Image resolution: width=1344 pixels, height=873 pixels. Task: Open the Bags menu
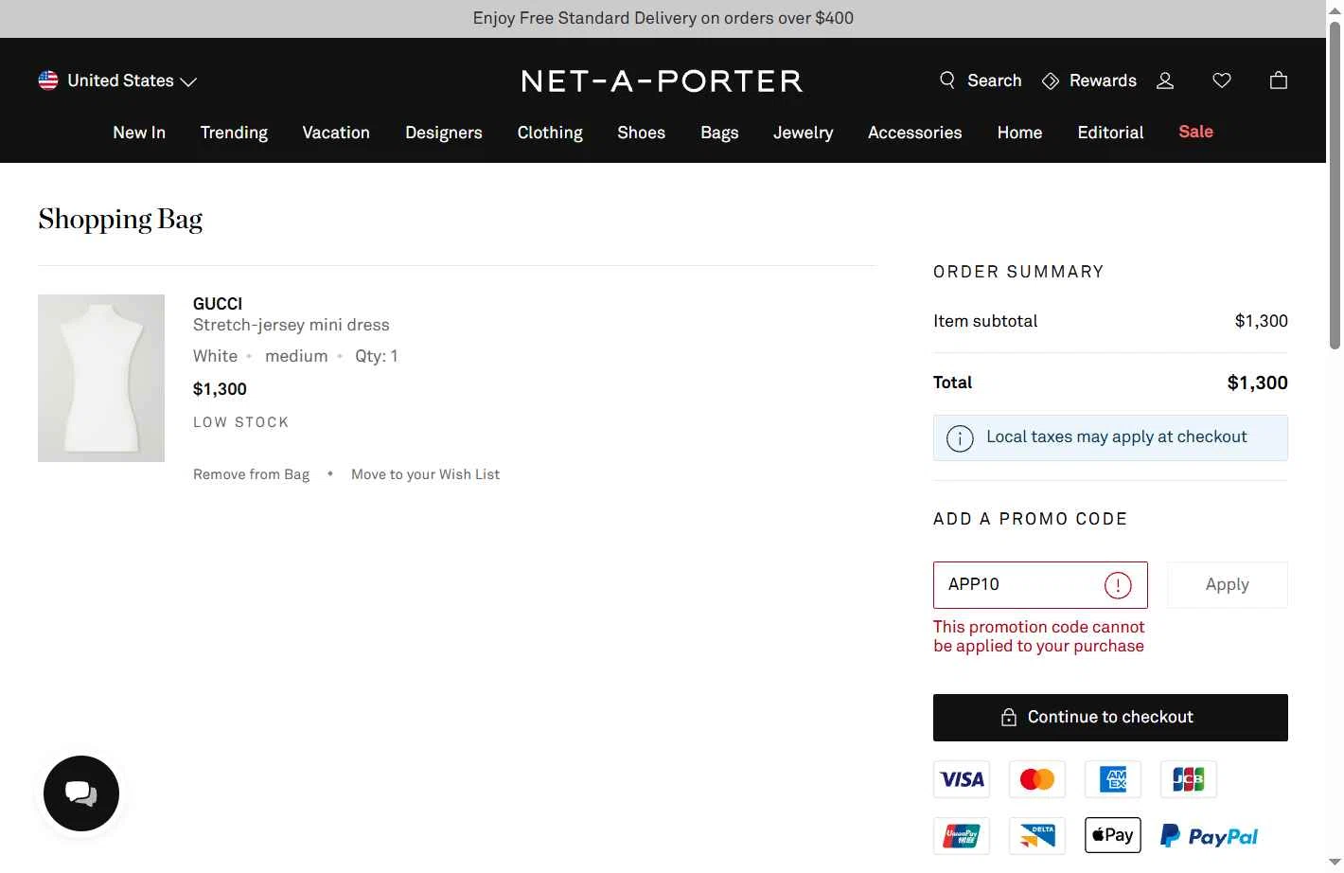tap(719, 133)
